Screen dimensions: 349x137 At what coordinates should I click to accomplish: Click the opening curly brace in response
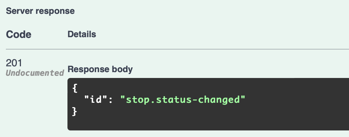tap(75, 88)
